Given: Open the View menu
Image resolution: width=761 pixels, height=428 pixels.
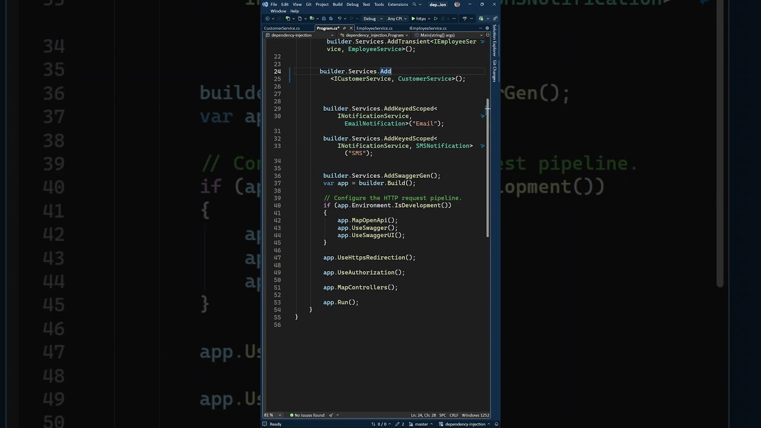Looking at the screenshot, I should (297, 4).
